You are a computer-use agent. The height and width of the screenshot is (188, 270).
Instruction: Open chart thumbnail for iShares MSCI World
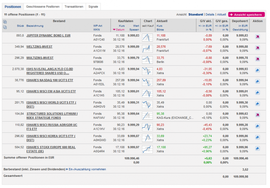click(x=147, y=104)
